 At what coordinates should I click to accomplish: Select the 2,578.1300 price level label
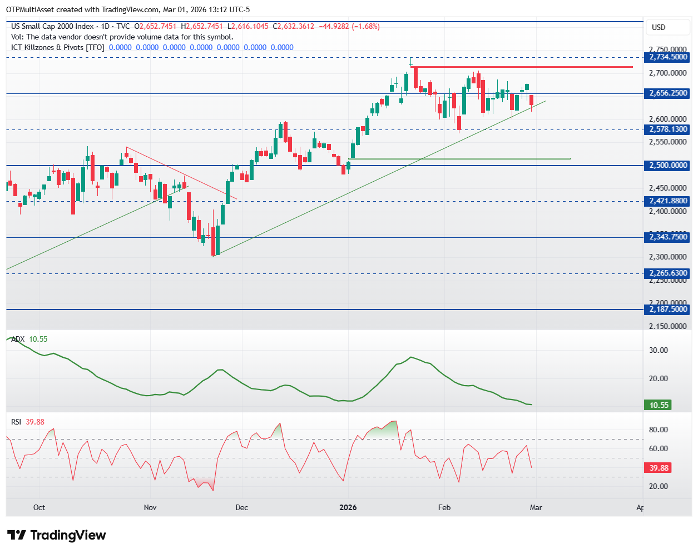pos(667,129)
